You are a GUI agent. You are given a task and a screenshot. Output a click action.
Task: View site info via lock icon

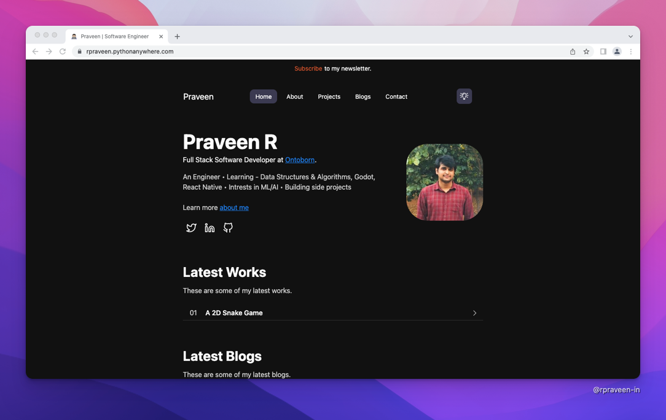79,52
